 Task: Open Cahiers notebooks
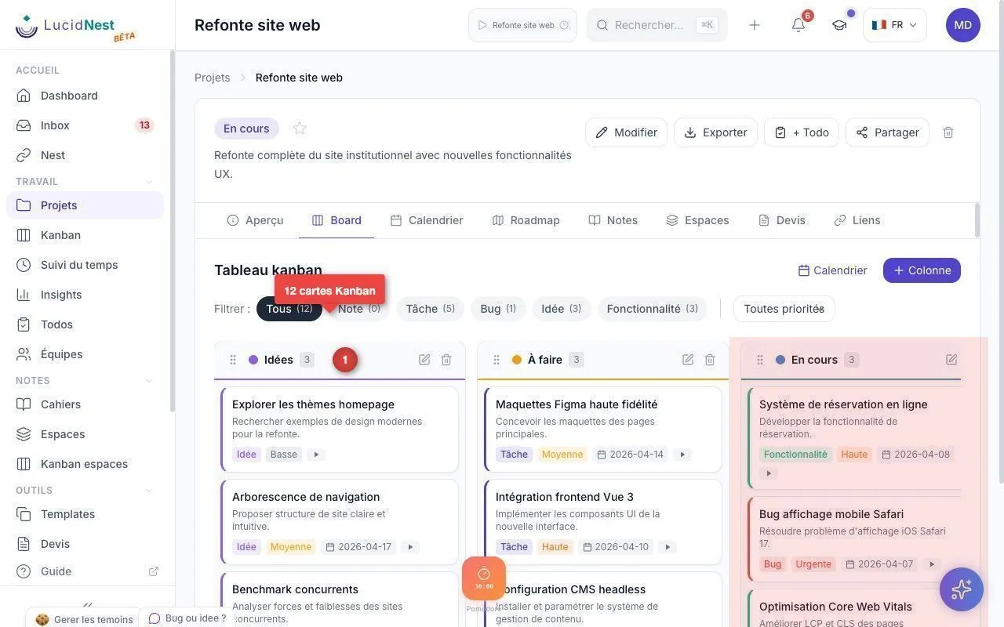[85, 404]
